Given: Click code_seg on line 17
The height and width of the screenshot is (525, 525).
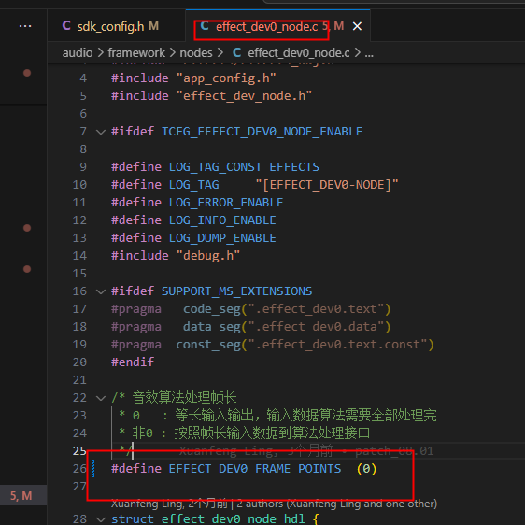Looking at the screenshot, I should tap(212, 309).
